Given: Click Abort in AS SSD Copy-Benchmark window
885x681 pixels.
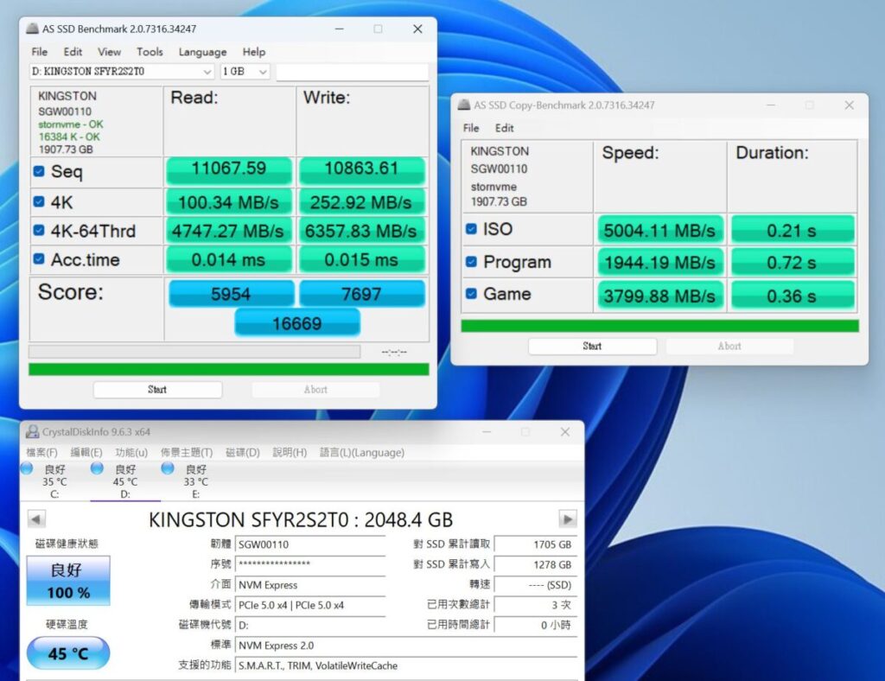Looking at the screenshot, I should coord(729,346).
